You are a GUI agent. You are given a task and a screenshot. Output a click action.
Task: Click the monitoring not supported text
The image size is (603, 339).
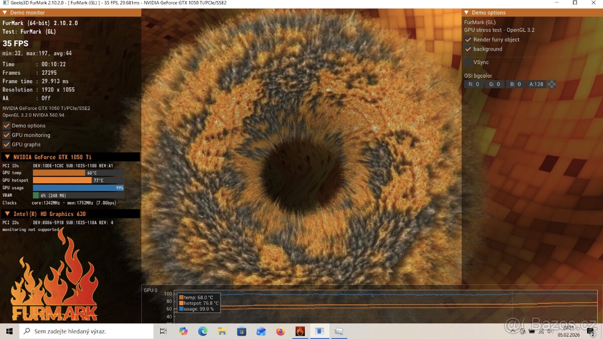[x=31, y=230]
